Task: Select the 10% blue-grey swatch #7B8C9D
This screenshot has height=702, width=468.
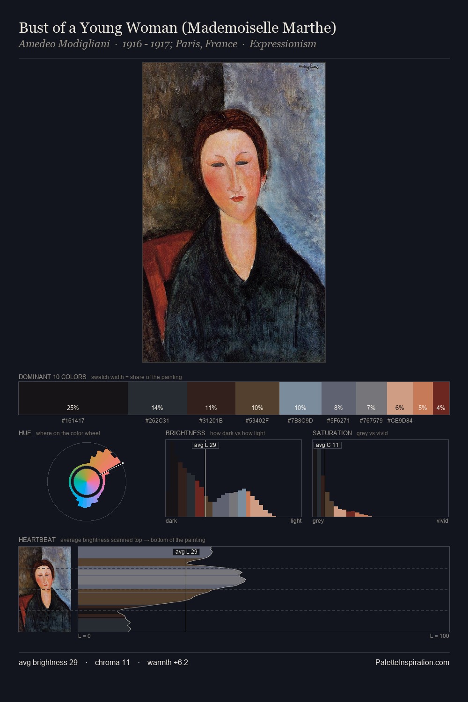Action: [300, 398]
